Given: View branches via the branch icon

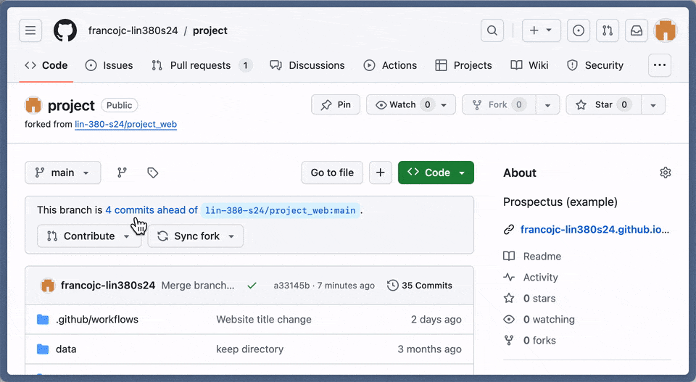Looking at the screenshot, I should (122, 173).
